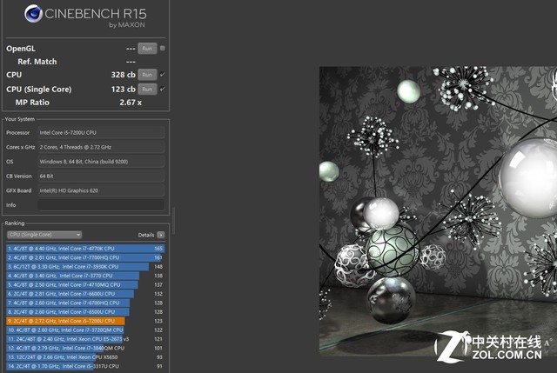Viewport: 557px width, 373px height.
Task: Enable the OpenGL test checkbox
Action: click(x=163, y=48)
